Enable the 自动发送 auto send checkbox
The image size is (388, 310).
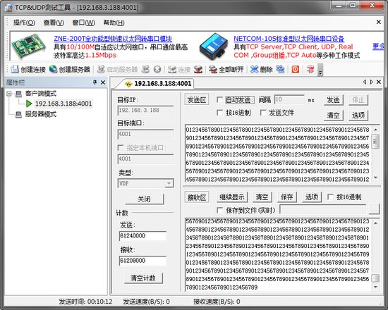(x=219, y=99)
